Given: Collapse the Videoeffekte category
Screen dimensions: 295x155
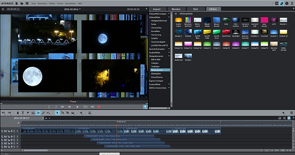Looking at the screenshot, I should click(x=169, y=17).
